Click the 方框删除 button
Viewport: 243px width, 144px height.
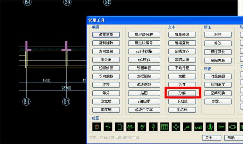(144, 76)
